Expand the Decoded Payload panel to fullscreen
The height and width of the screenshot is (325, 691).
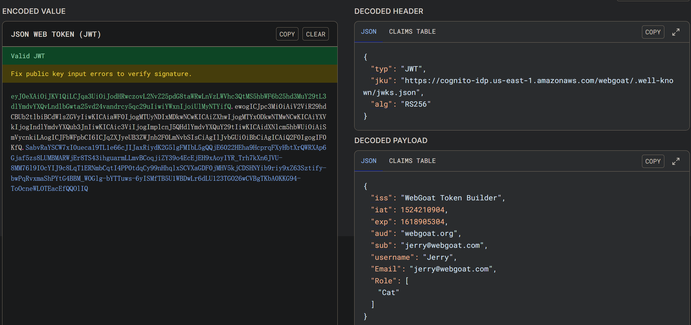676,161
